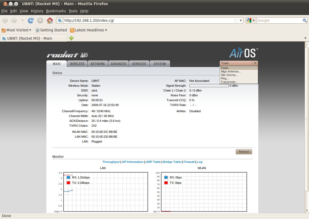The image size is (309, 219).
Task: Click the Firefox forward arrow
Action: pyautogui.click(x=14, y=20)
